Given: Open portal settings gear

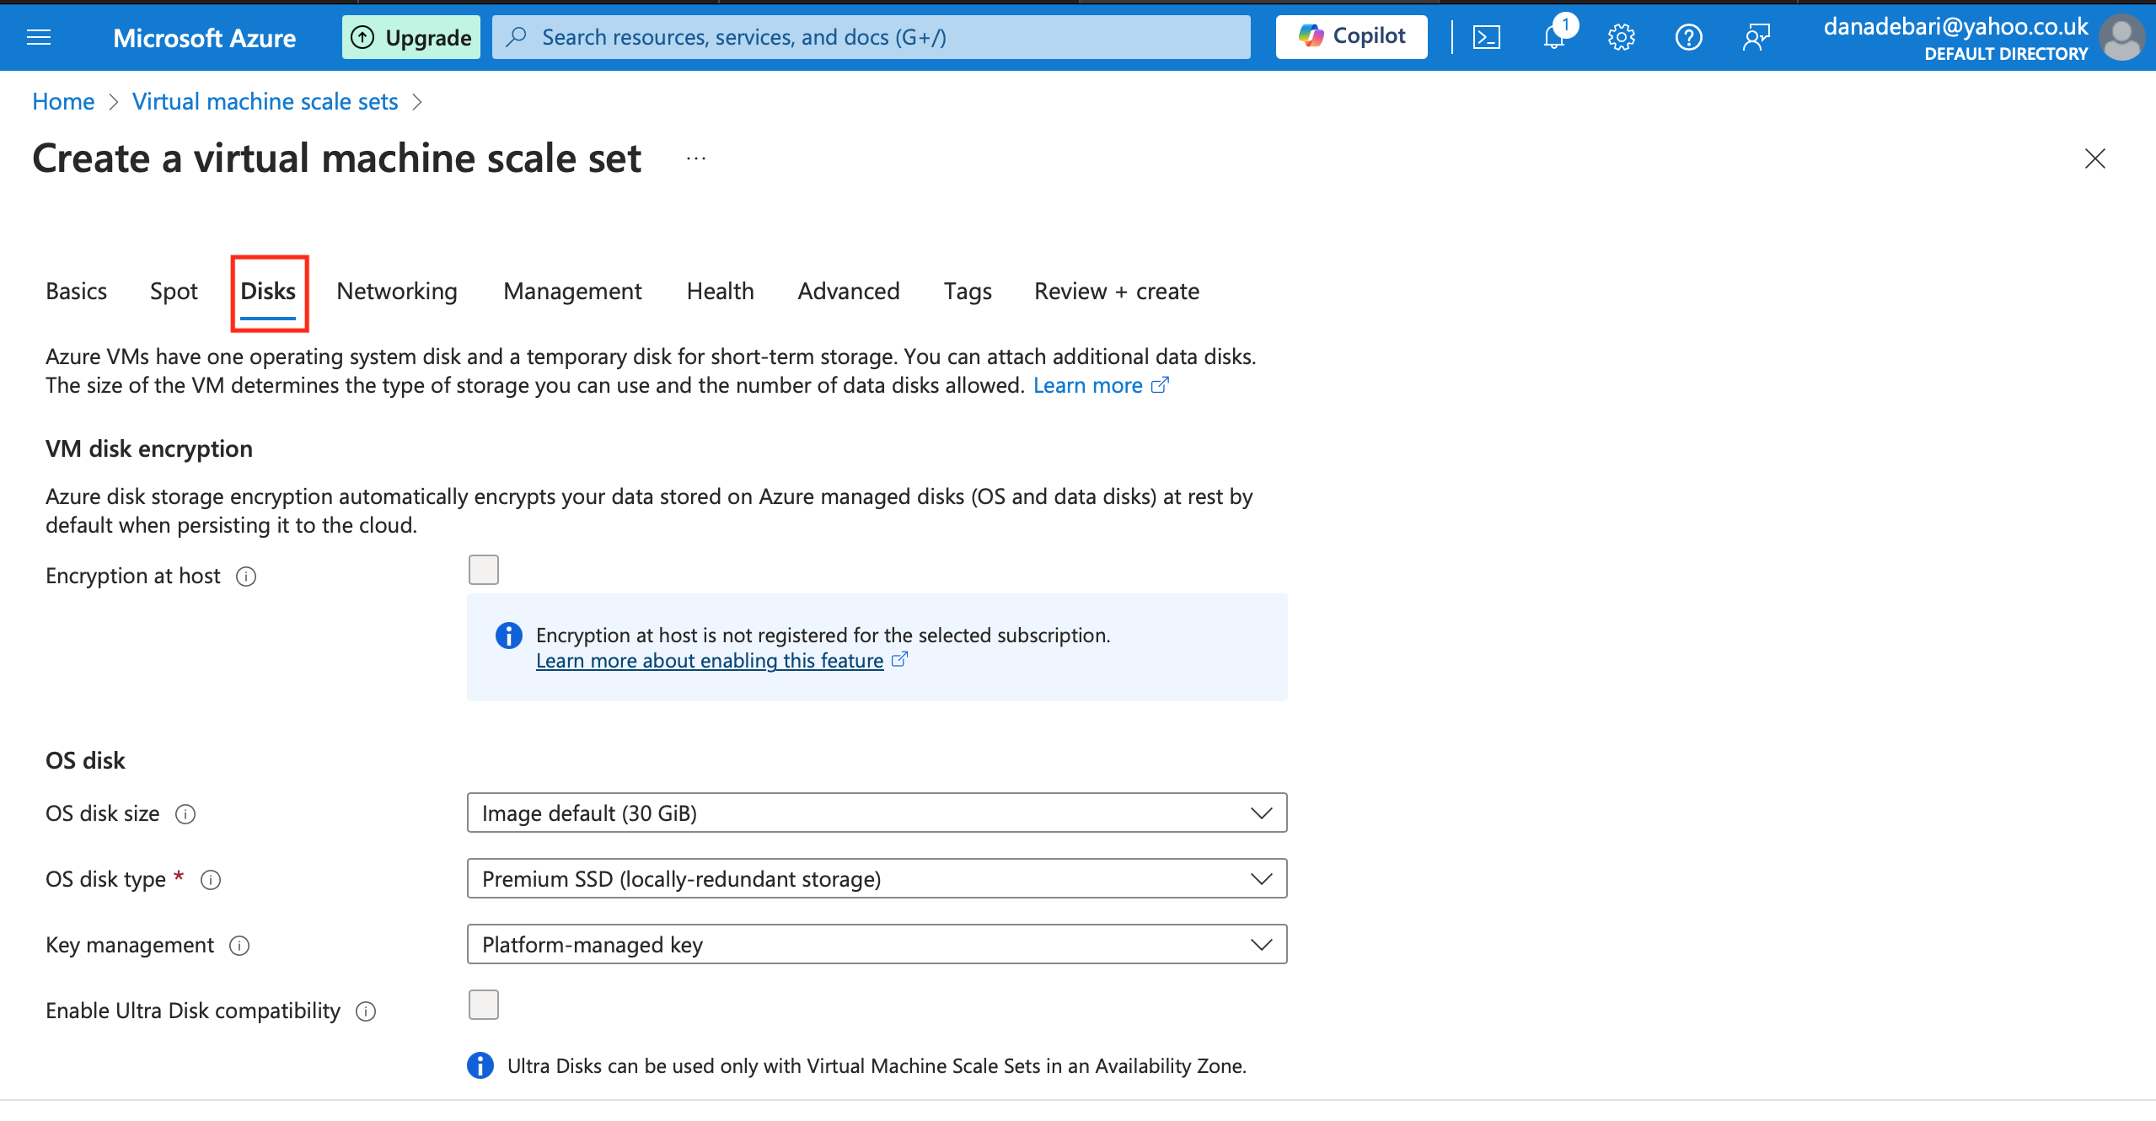Looking at the screenshot, I should (x=1621, y=37).
